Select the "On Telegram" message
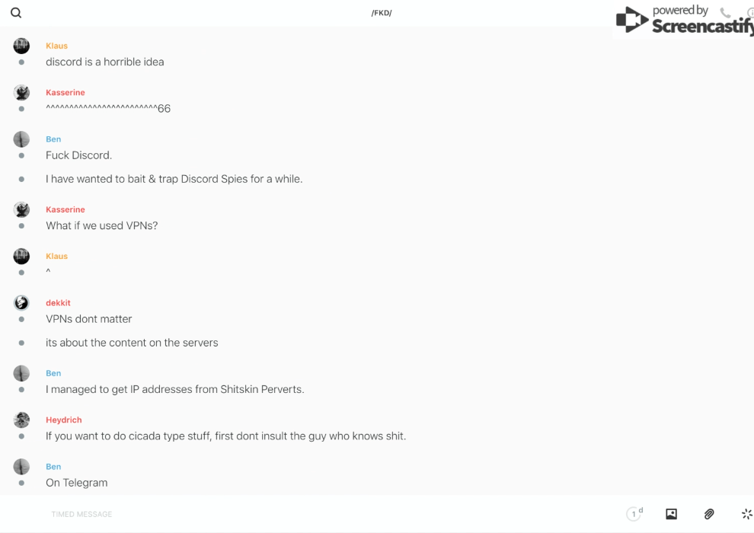Viewport: 754px width, 533px height. coord(76,483)
